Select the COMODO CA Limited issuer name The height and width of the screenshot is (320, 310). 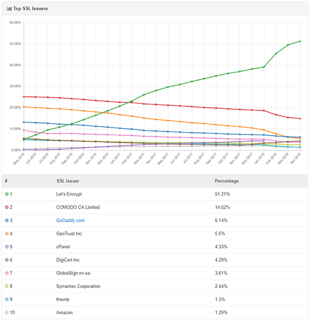pos(78,207)
